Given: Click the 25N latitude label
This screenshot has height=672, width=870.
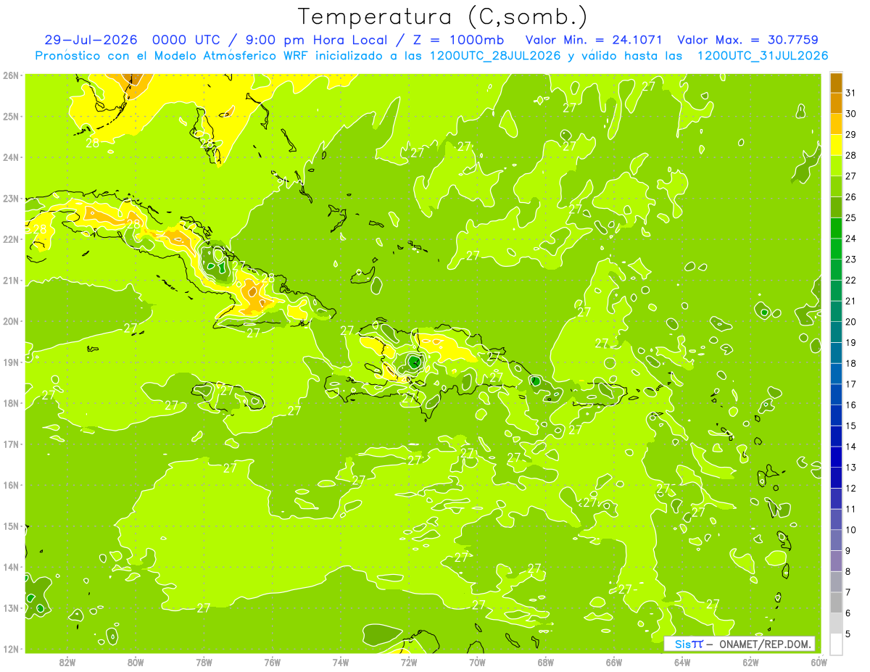Looking at the screenshot, I should pyautogui.click(x=10, y=116).
